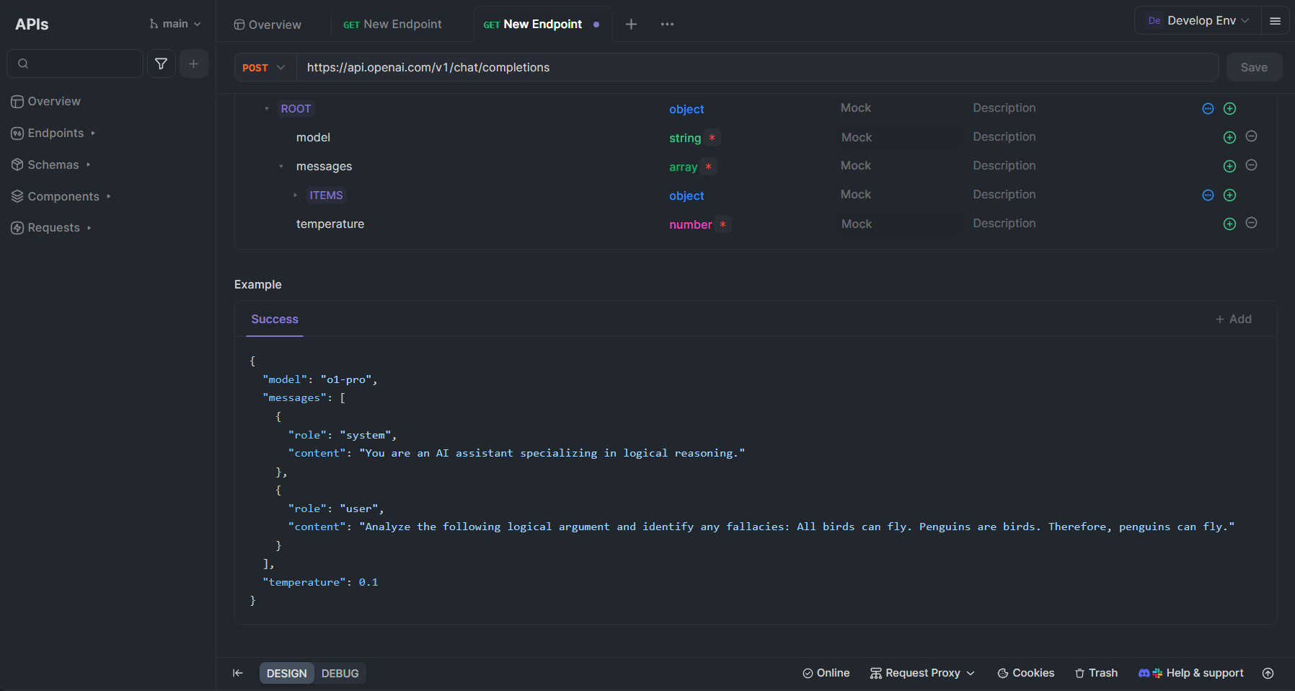Image resolution: width=1295 pixels, height=691 pixels.
Task: Click the ITEMS row blue settings icon
Action: pos(1208,195)
